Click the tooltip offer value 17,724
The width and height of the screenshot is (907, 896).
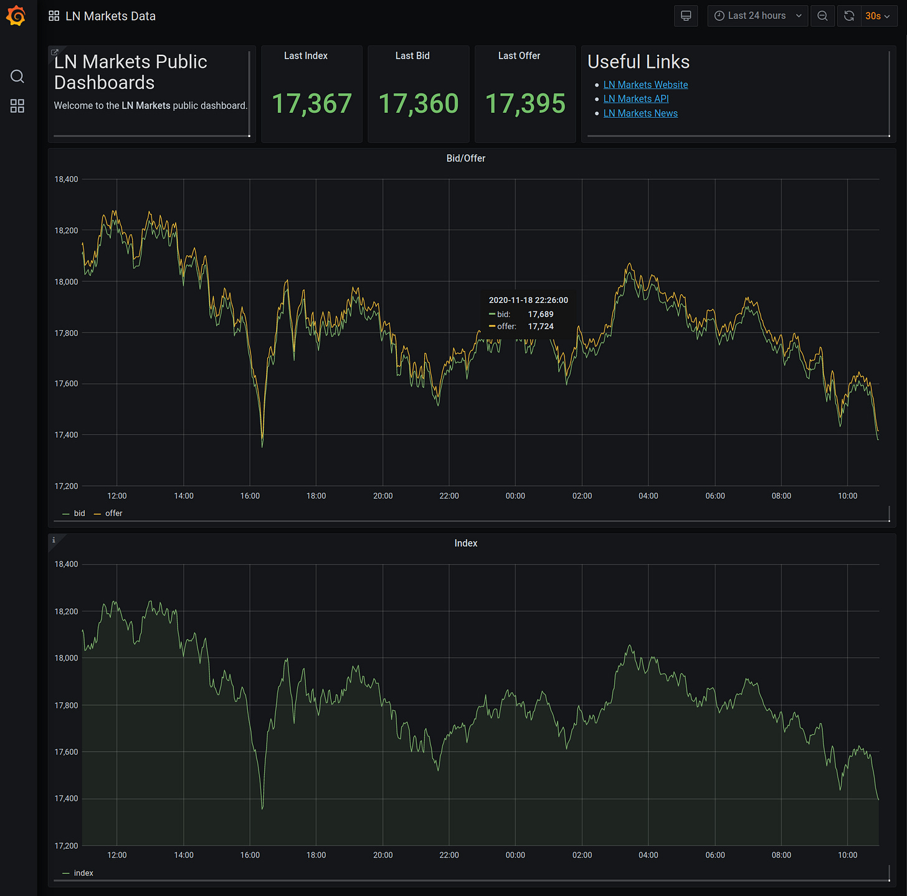click(x=541, y=326)
